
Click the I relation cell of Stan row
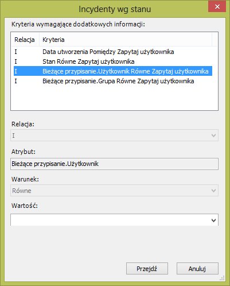16,61
